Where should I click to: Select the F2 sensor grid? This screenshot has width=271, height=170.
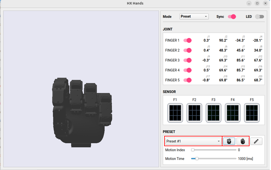coord(194,113)
